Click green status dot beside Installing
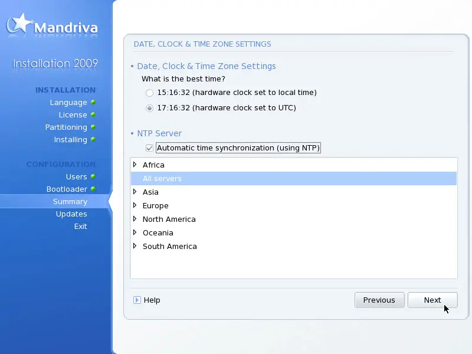Screen dimensions: 472x354 click(x=93, y=139)
